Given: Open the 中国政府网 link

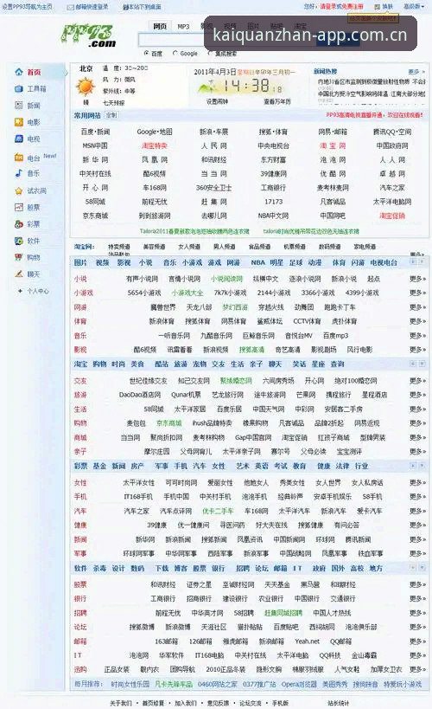Looking at the screenshot, I should pyautogui.click(x=392, y=145).
